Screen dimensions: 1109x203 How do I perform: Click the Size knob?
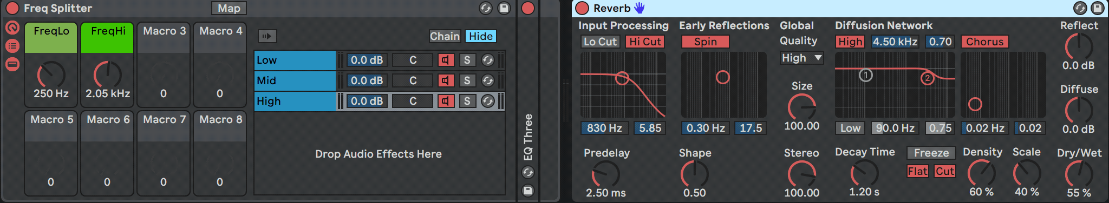click(x=801, y=107)
